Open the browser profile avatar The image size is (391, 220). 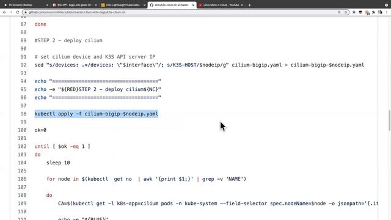coord(380,12)
